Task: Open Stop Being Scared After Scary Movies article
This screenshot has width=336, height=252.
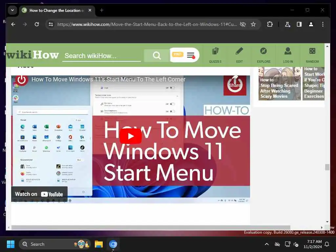Action: pos(280,84)
